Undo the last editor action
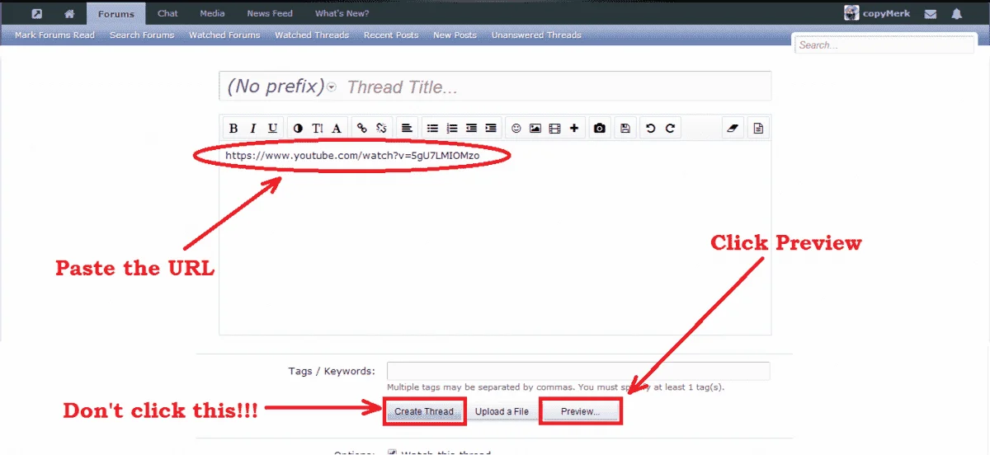This screenshot has width=990, height=455. pos(650,129)
